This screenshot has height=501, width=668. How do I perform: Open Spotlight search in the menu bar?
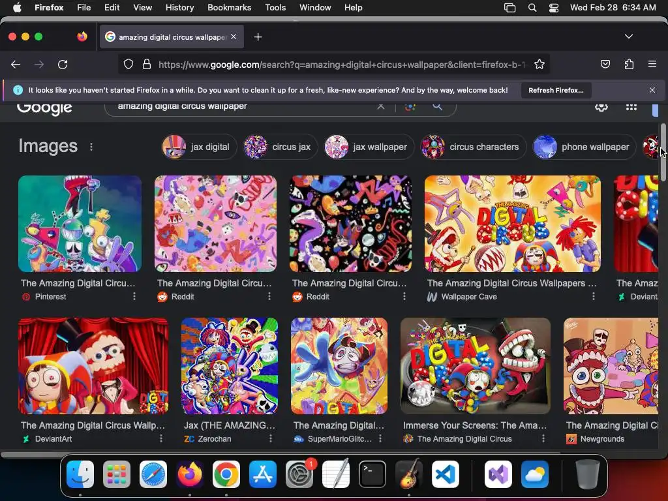(532, 8)
